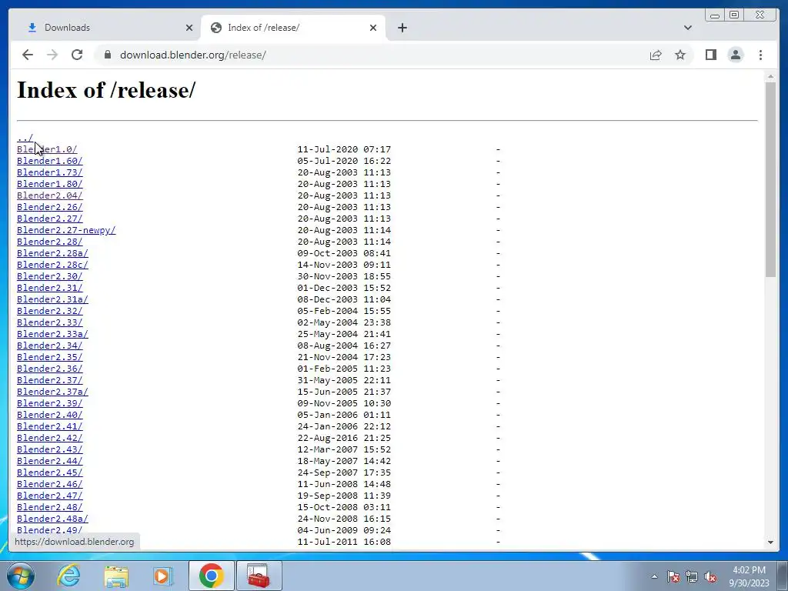This screenshot has height=591, width=788.
Task: Share this page using the share icon
Action: [656, 55]
